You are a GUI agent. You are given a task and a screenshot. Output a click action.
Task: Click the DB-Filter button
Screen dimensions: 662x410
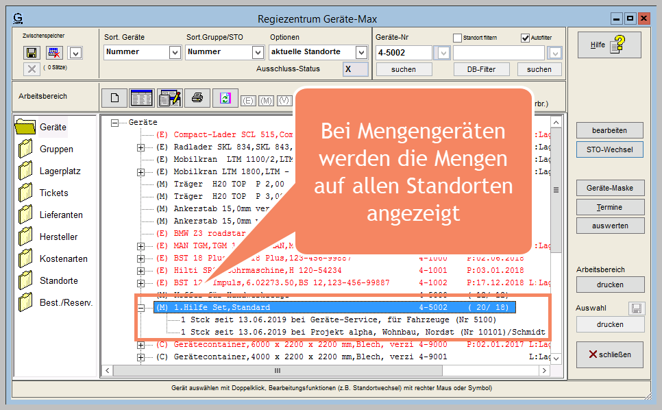coord(482,69)
